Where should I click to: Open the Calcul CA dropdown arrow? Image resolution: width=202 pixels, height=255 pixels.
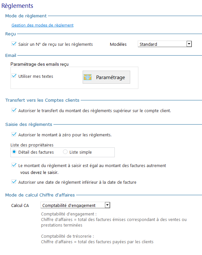(x=107, y=205)
